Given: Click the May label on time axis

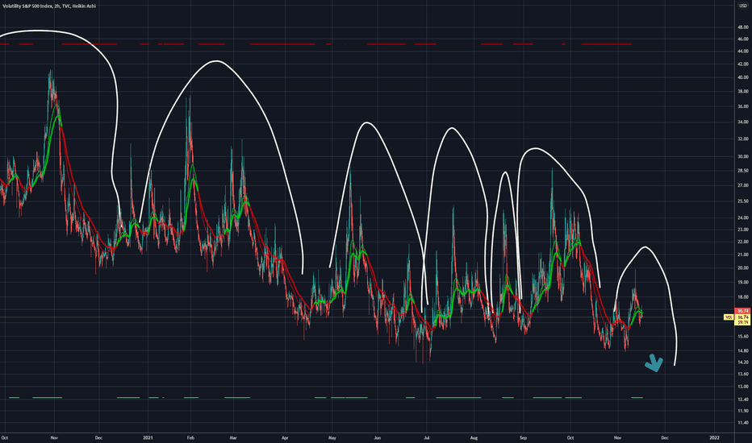Looking at the screenshot, I should (332, 437).
